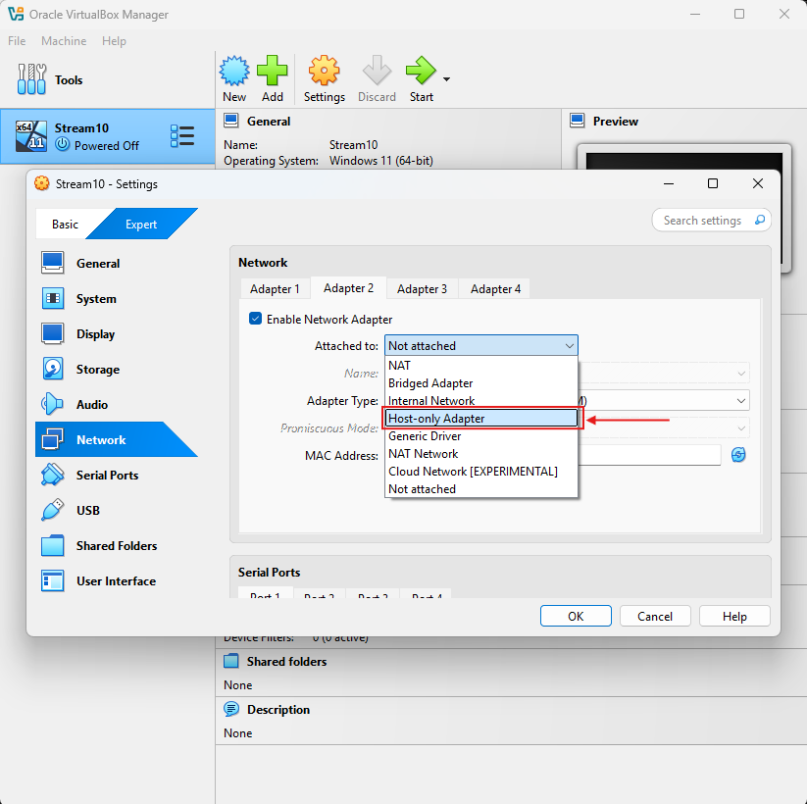Click the Search settings field
807x804 pixels.
coord(702,221)
